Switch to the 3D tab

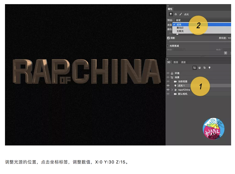click(169, 62)
